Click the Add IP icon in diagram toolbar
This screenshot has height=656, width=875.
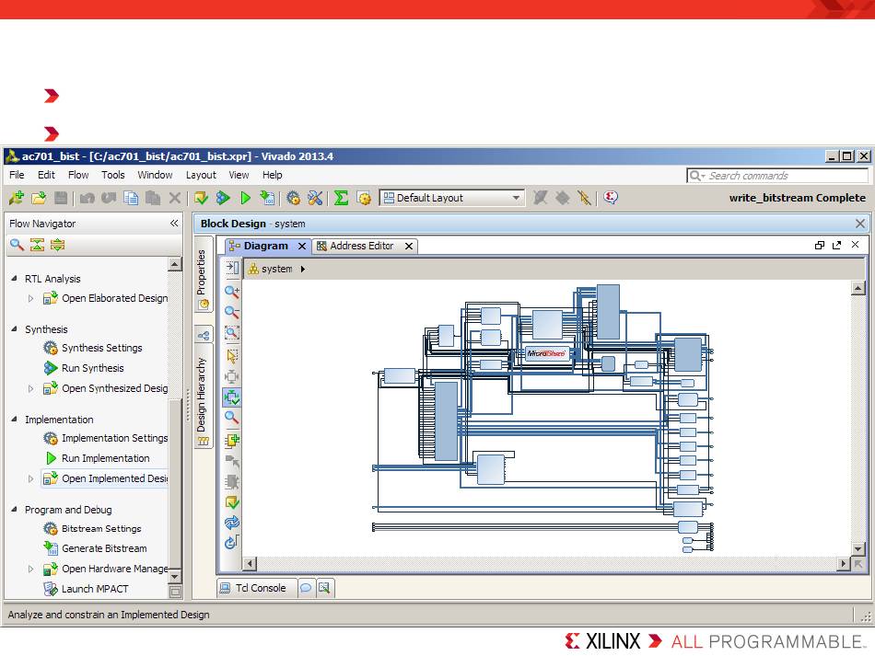[232, 441]
